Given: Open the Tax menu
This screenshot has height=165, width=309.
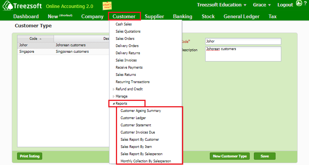Looking at the screenshot, I should point(273,17).
